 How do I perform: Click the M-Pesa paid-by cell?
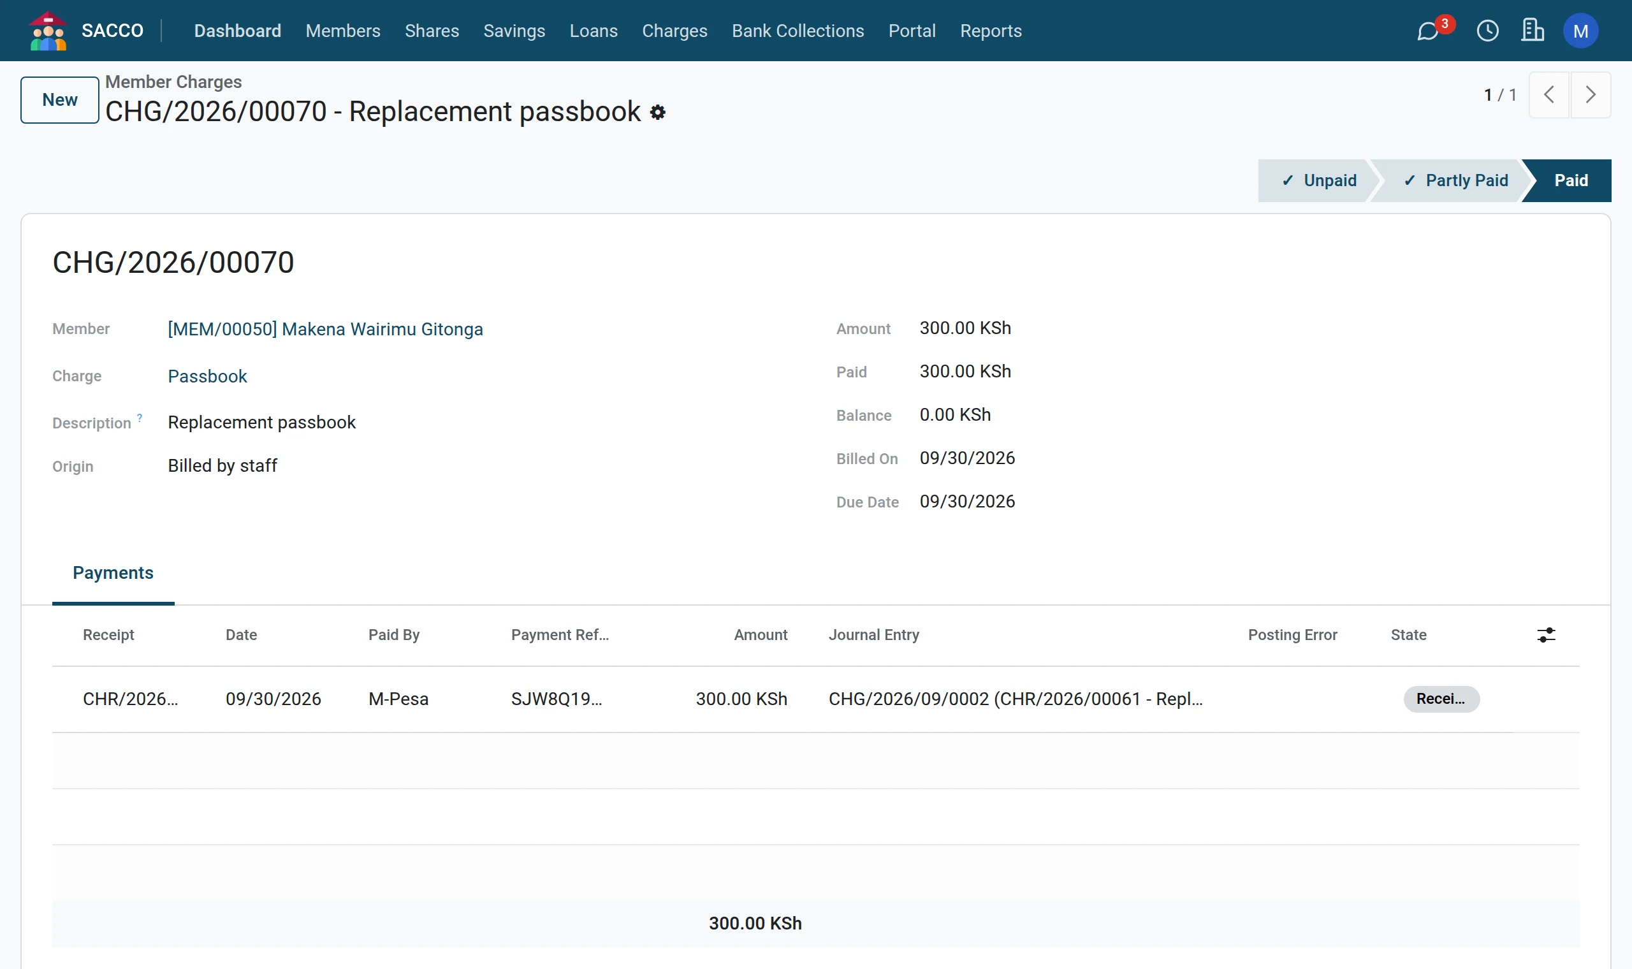[x=398, y=699]
